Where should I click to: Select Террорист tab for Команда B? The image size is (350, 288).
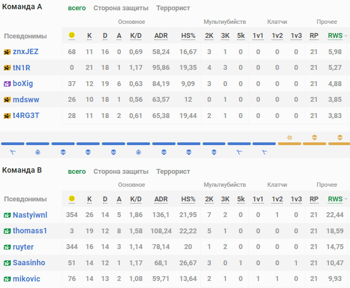tap(173, 172)
